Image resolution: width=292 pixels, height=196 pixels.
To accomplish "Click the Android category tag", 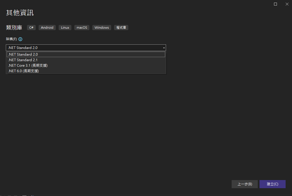I will [47, 27].
